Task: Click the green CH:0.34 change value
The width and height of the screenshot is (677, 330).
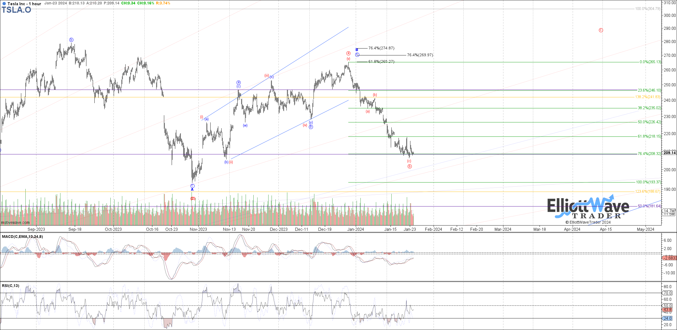Action: pos(128,3)
